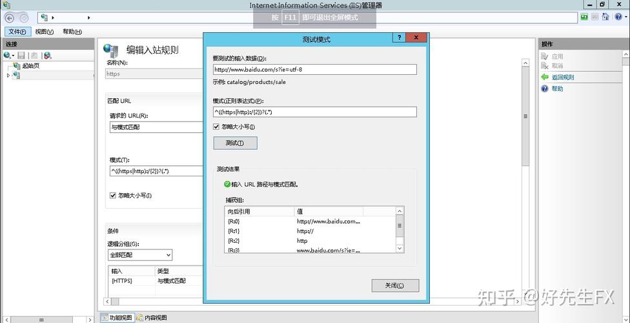Viewport: 630px width, 323px height.
Task: Click the 模式(正则表达式) pattern field in dialog
Action: 314,112
